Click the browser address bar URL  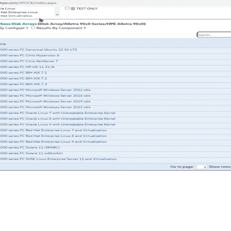click(x=28, y=3)
